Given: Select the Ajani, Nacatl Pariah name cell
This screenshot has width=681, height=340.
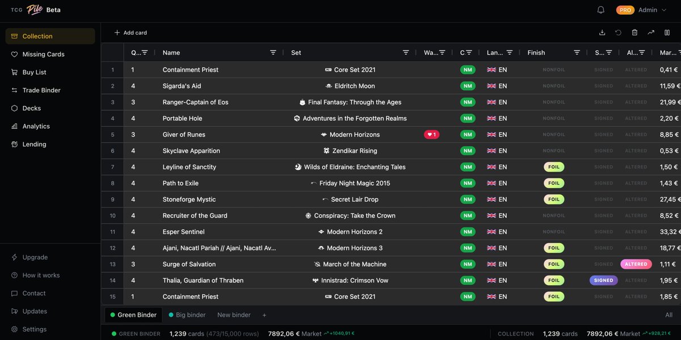Looking at the screenshot, I should pyautogui.click(x=219, y=248).
